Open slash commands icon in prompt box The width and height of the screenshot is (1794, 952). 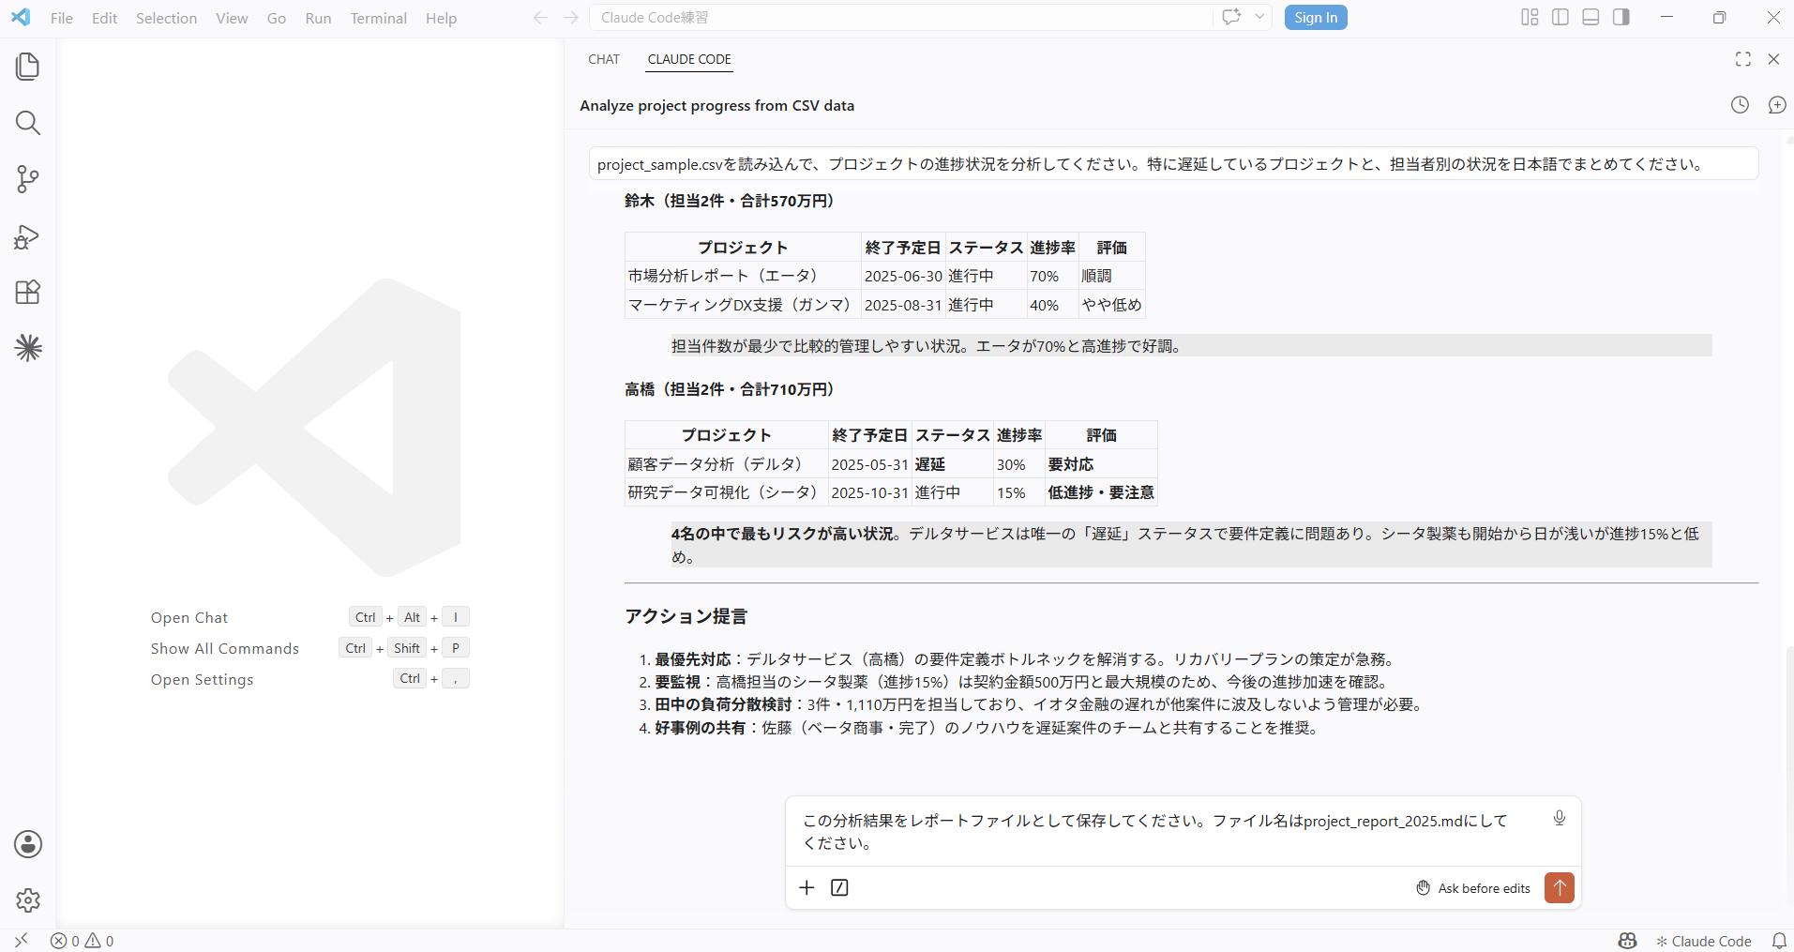coord(839,887)
